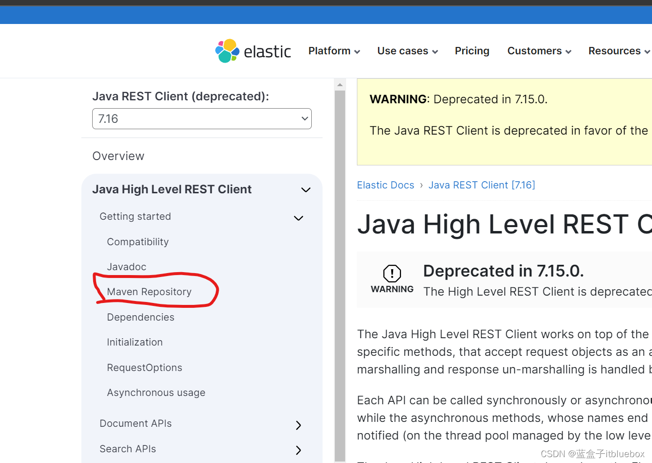The image size is (652, 463).
Task: Open the Initialization page
Action: pos(135,342)
